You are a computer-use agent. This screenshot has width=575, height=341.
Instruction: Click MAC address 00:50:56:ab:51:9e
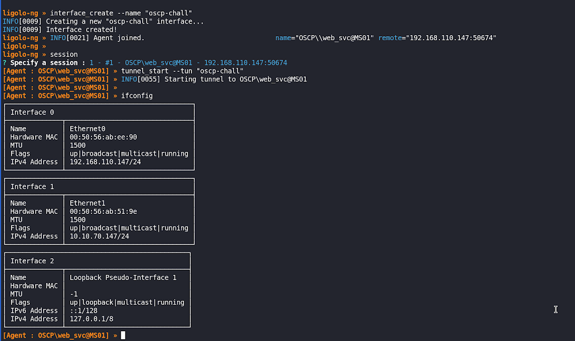(103, 211)
